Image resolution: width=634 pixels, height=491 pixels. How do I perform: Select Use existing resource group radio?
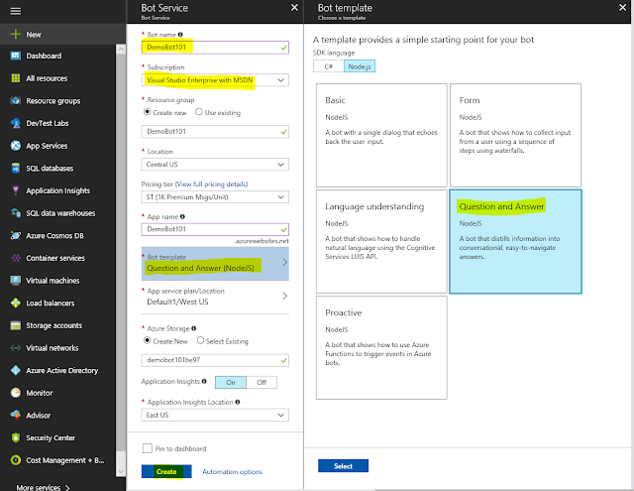(x=198, y=112)
